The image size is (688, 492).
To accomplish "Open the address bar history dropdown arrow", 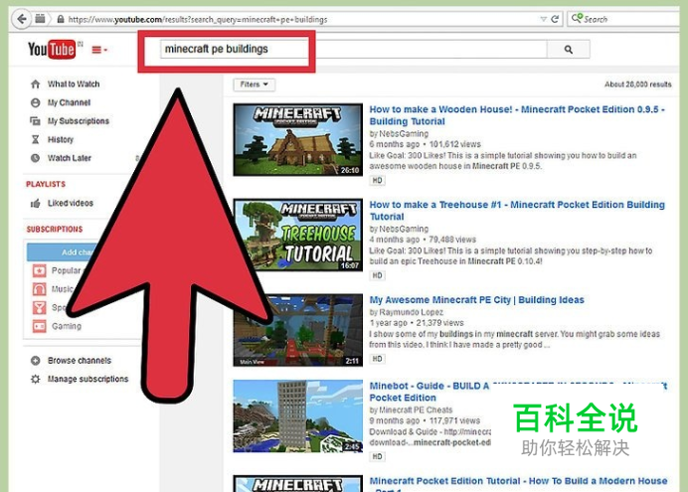I will [x=543, y=19].
